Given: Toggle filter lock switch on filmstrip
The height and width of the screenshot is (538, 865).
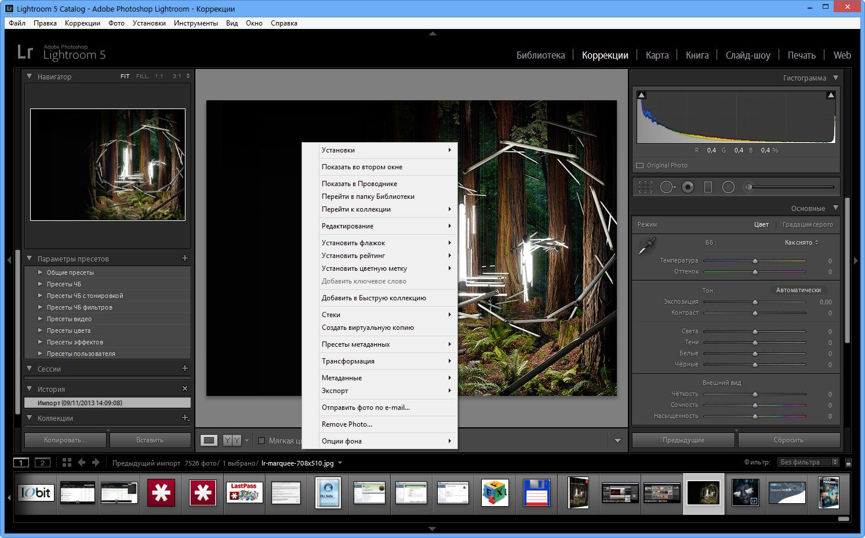Looking at the screenshot, I should tap(849, 463).
